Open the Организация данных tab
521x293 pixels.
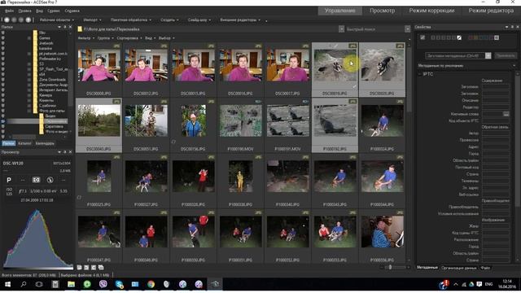coord(459,268)
